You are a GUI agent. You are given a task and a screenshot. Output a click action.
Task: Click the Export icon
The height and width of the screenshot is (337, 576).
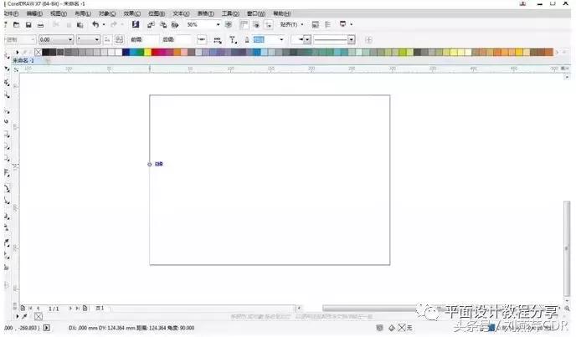[x=163, y=24]
